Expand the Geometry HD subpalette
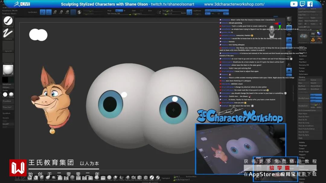326x183 pixels. 304,65
